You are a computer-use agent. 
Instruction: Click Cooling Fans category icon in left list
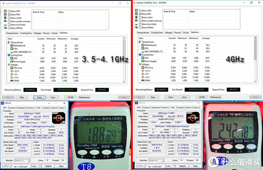[9, 55]
